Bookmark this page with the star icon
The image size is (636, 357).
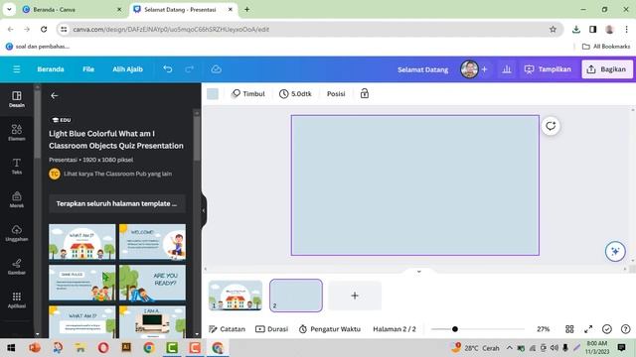pyautogui.click(x=553, y=29)
